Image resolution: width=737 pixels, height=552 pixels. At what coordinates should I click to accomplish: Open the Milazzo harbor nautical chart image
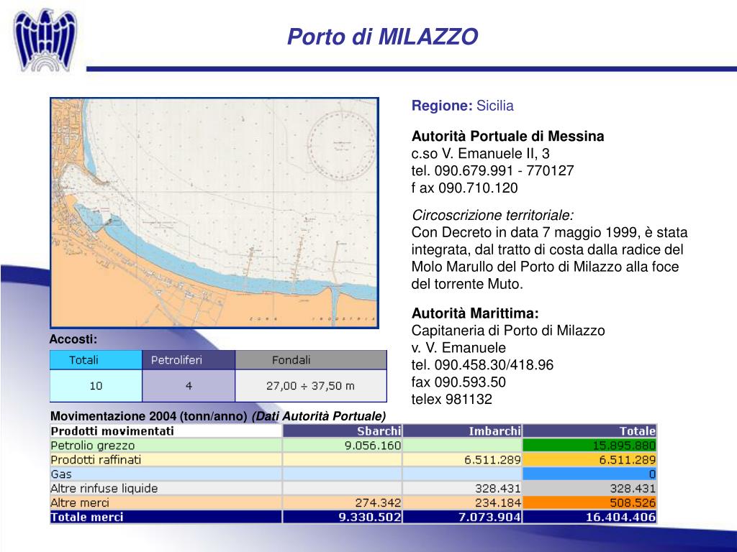click(x=214, y=213)
